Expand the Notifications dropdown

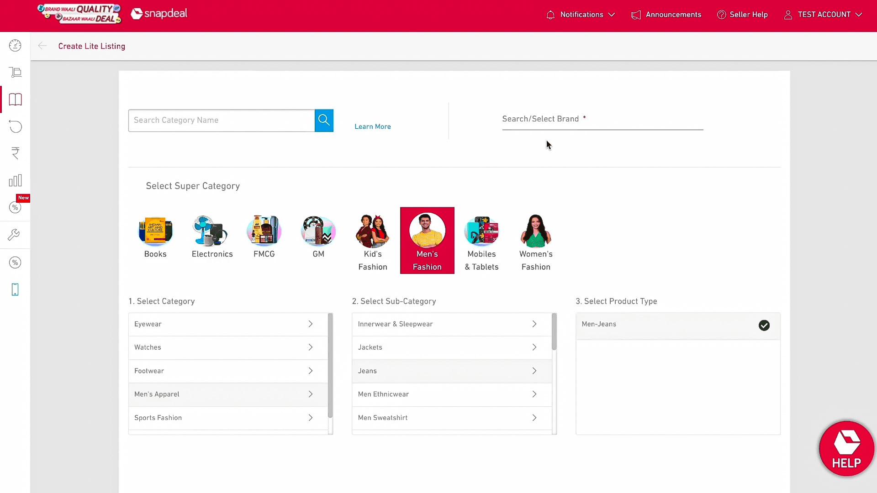coord(581,15)
